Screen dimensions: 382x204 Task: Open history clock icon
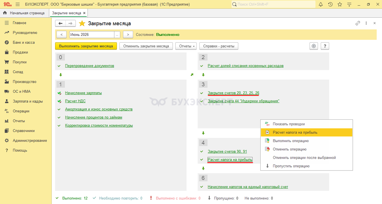click(x=330, y=5)
